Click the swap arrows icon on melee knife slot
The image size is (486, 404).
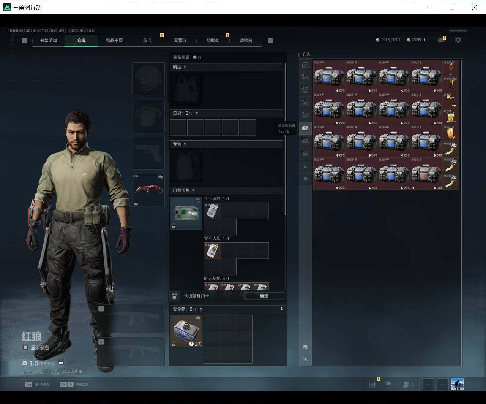click(160, 177)
